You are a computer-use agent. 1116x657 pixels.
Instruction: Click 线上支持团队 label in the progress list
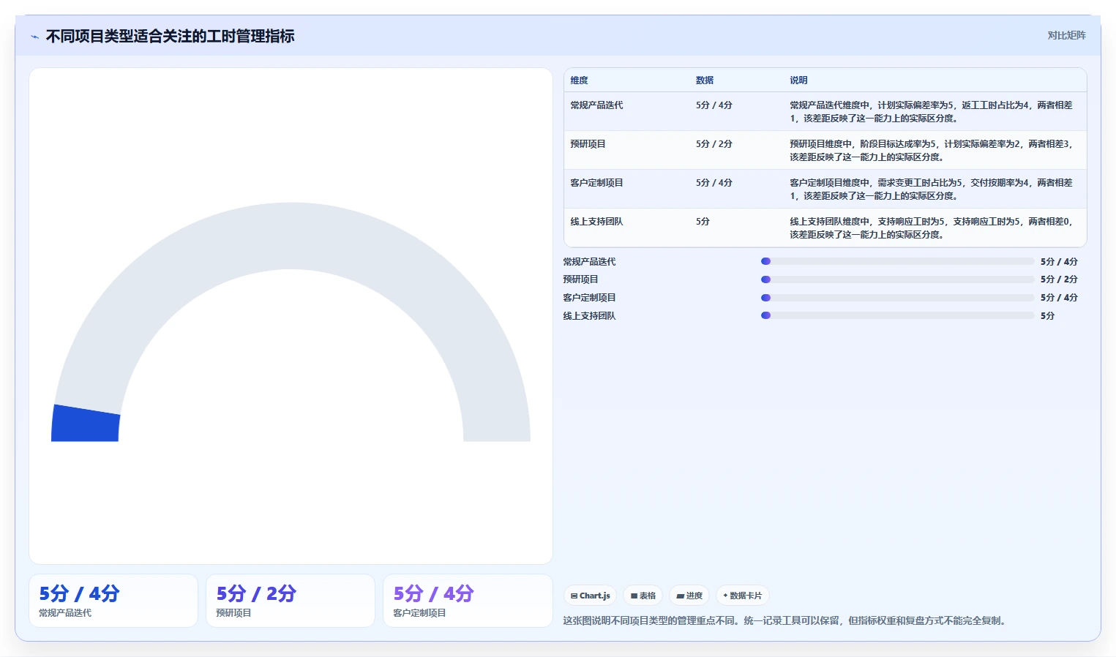pos(589,316)
